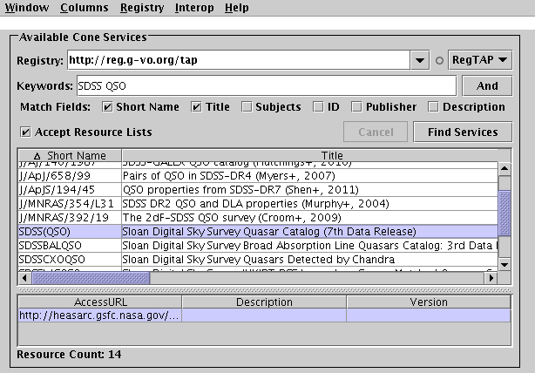Screen dimensions: 535x373
Task: Toggle the And keyword combiner button
Action: coord(487,86)
